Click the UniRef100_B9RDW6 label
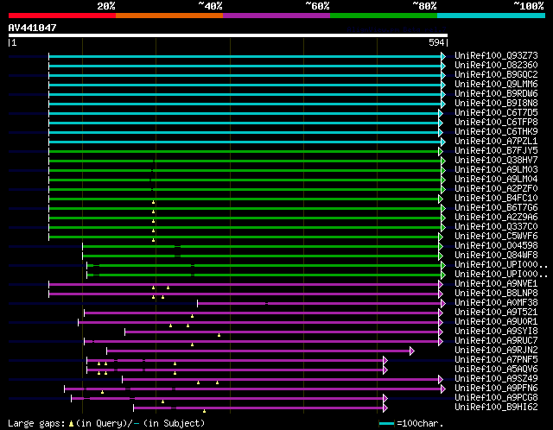This screenshot has width=553, height=430. coord(496,94)
